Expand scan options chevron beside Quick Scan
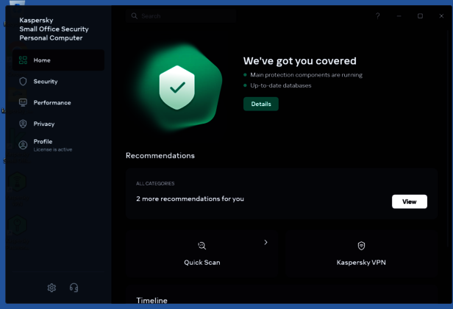This screenshot has width=453, height=309. pos(265,242)
